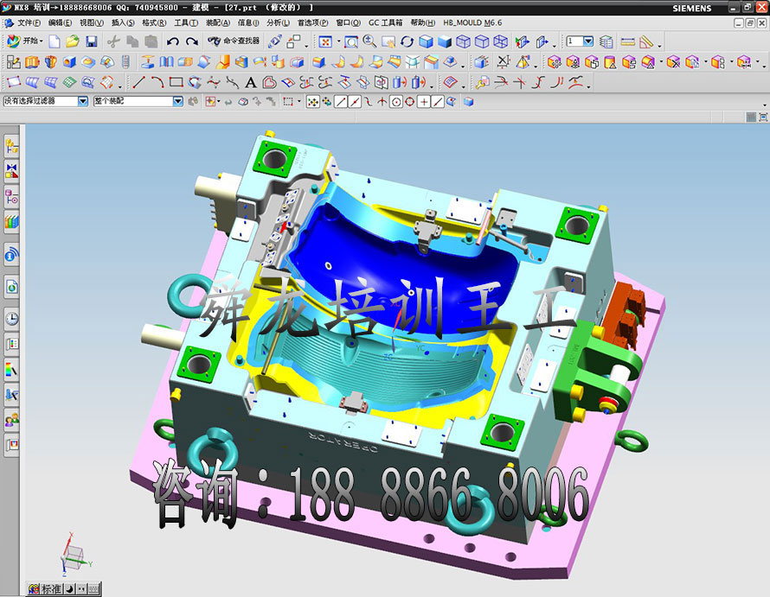Screen dimensions: 770x597
Task: Expand the curve edit toolbar overflow arrow
Action: (x=589, y=86)
